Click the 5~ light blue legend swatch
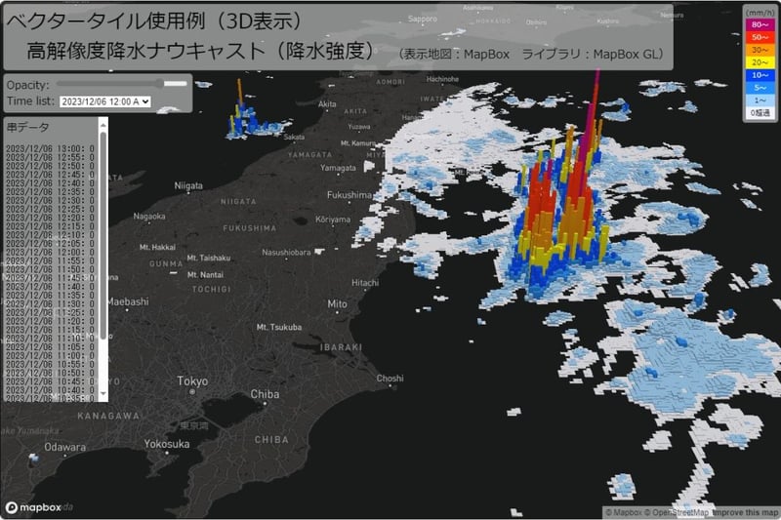781x520 pixels. [759, 88]
